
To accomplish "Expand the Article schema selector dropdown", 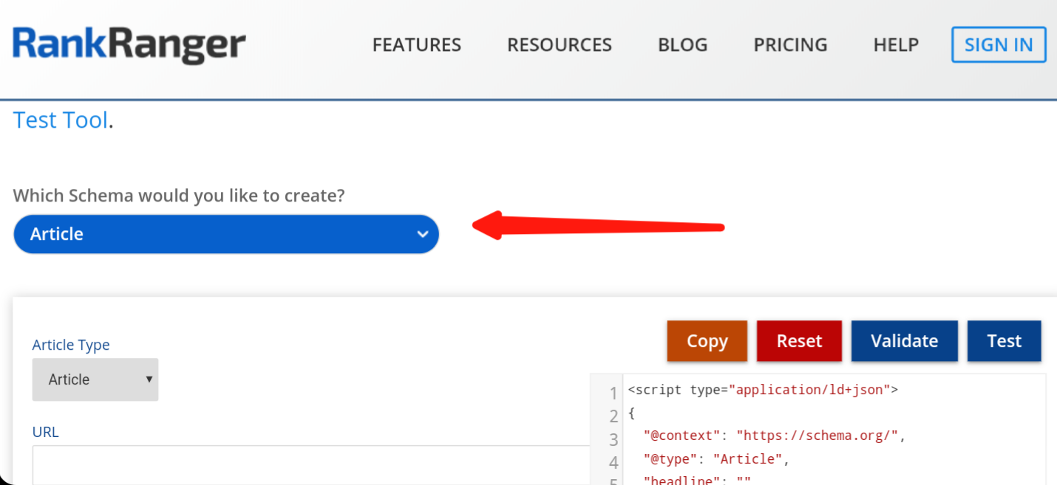I will coord(226,234).
